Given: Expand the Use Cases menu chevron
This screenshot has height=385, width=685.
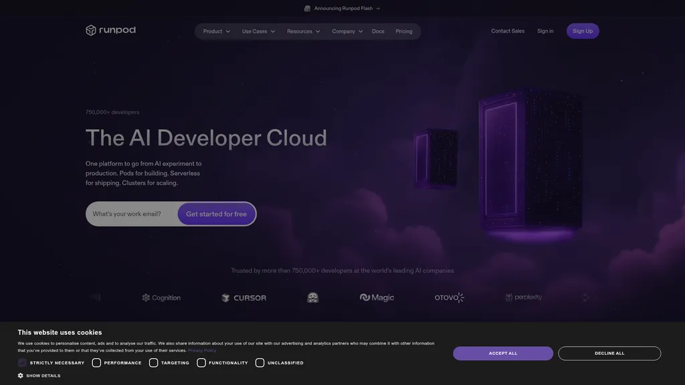Looking at the screenshot, I should (x=273, y=31).
